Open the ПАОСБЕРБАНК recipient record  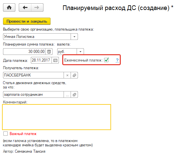[x=74, y=75]
